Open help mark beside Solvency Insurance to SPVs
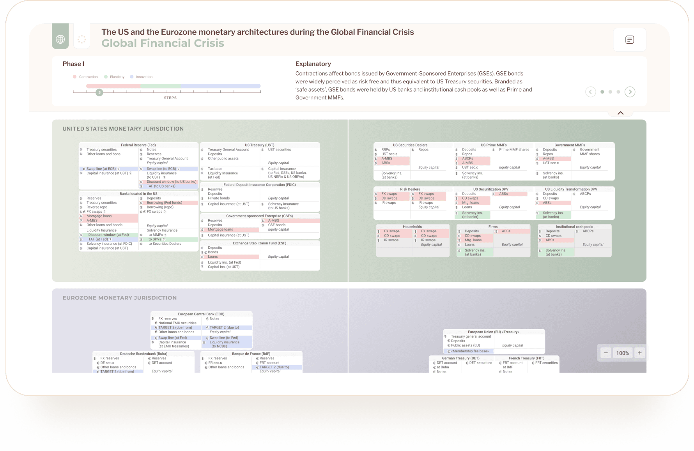 tap(164, 239)
